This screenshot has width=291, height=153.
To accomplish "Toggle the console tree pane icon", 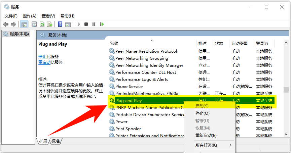I will [x=24, y=24].
